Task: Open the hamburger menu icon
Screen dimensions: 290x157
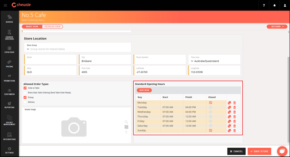Action: (x=5, y=5)
